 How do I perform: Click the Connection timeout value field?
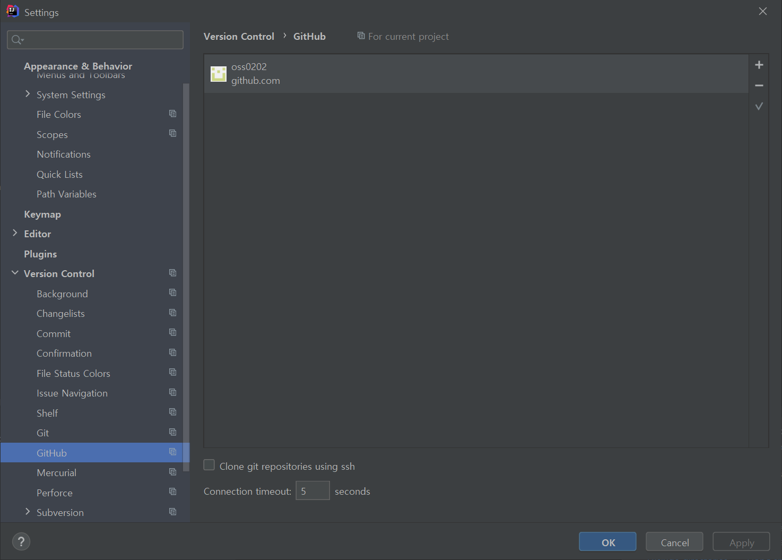[312, 490]
